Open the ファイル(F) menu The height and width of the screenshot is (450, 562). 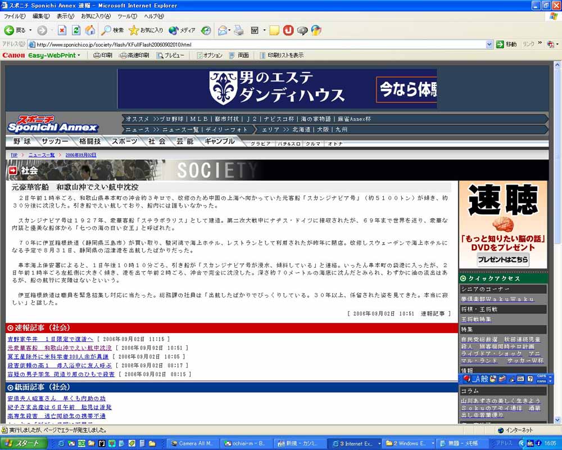pyautogui.click(x=15, y=16)
